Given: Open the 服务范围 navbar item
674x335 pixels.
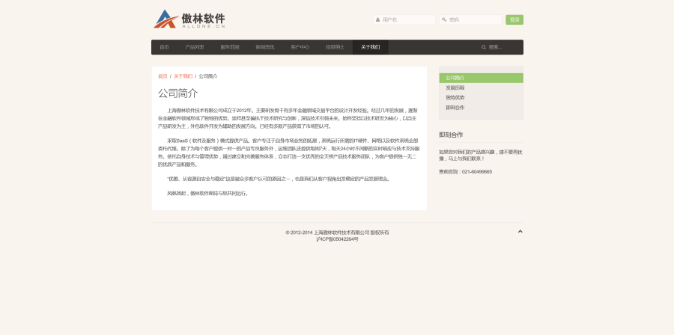Looking at the screenshot, I should point(230,47).
